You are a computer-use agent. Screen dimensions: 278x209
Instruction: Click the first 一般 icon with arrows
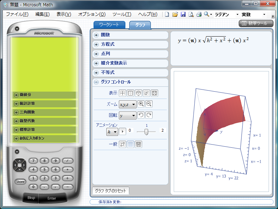(x=123, y=144)
